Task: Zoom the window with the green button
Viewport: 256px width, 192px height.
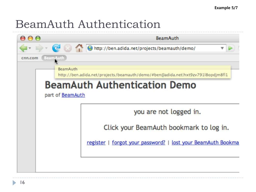Action: tap(38, 38)
